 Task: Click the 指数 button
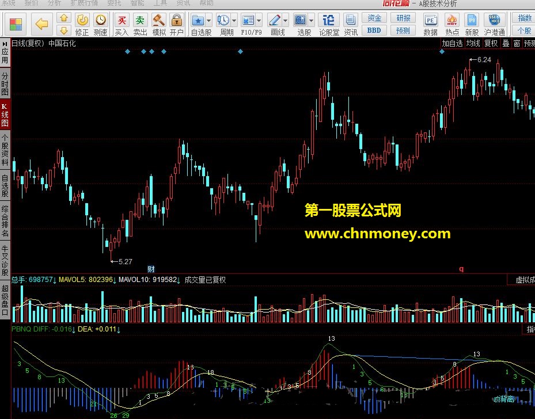coord(523,18)
